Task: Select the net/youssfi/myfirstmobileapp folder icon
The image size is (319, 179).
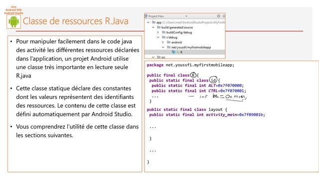Action: [168, 47]
